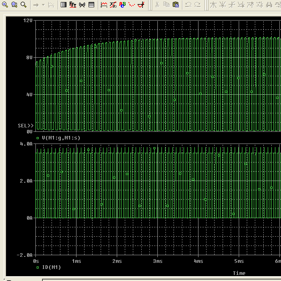Open Evaluate Measurement f(x) icon
The image size is (281, 281).
tap(113, 5)
